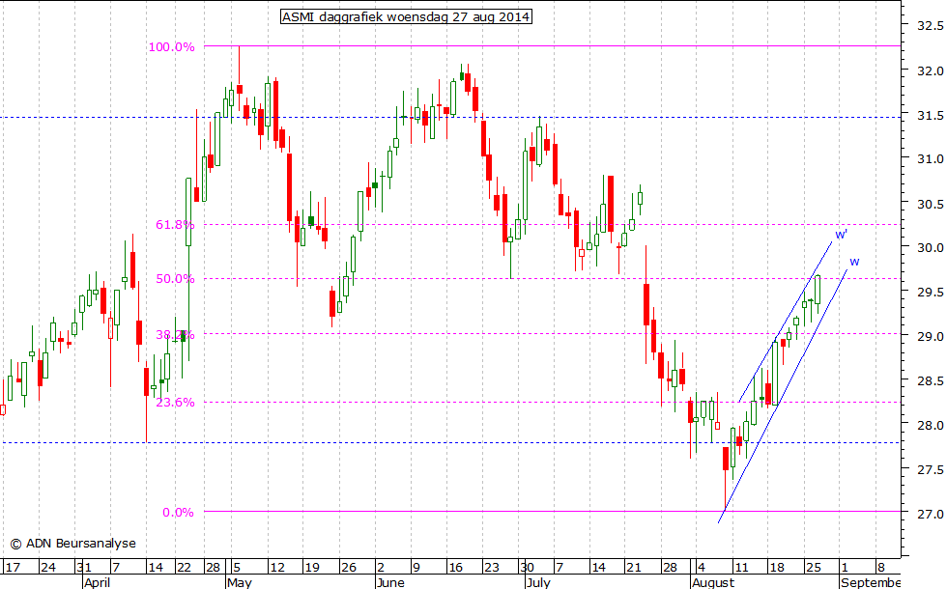Click the "30.5" price axis value

tap(930, 204)
